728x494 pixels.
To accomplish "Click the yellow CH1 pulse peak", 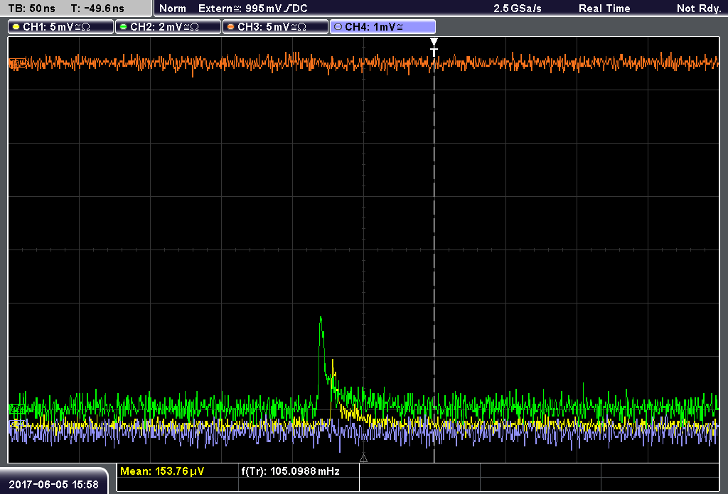I will pos(333,361).
